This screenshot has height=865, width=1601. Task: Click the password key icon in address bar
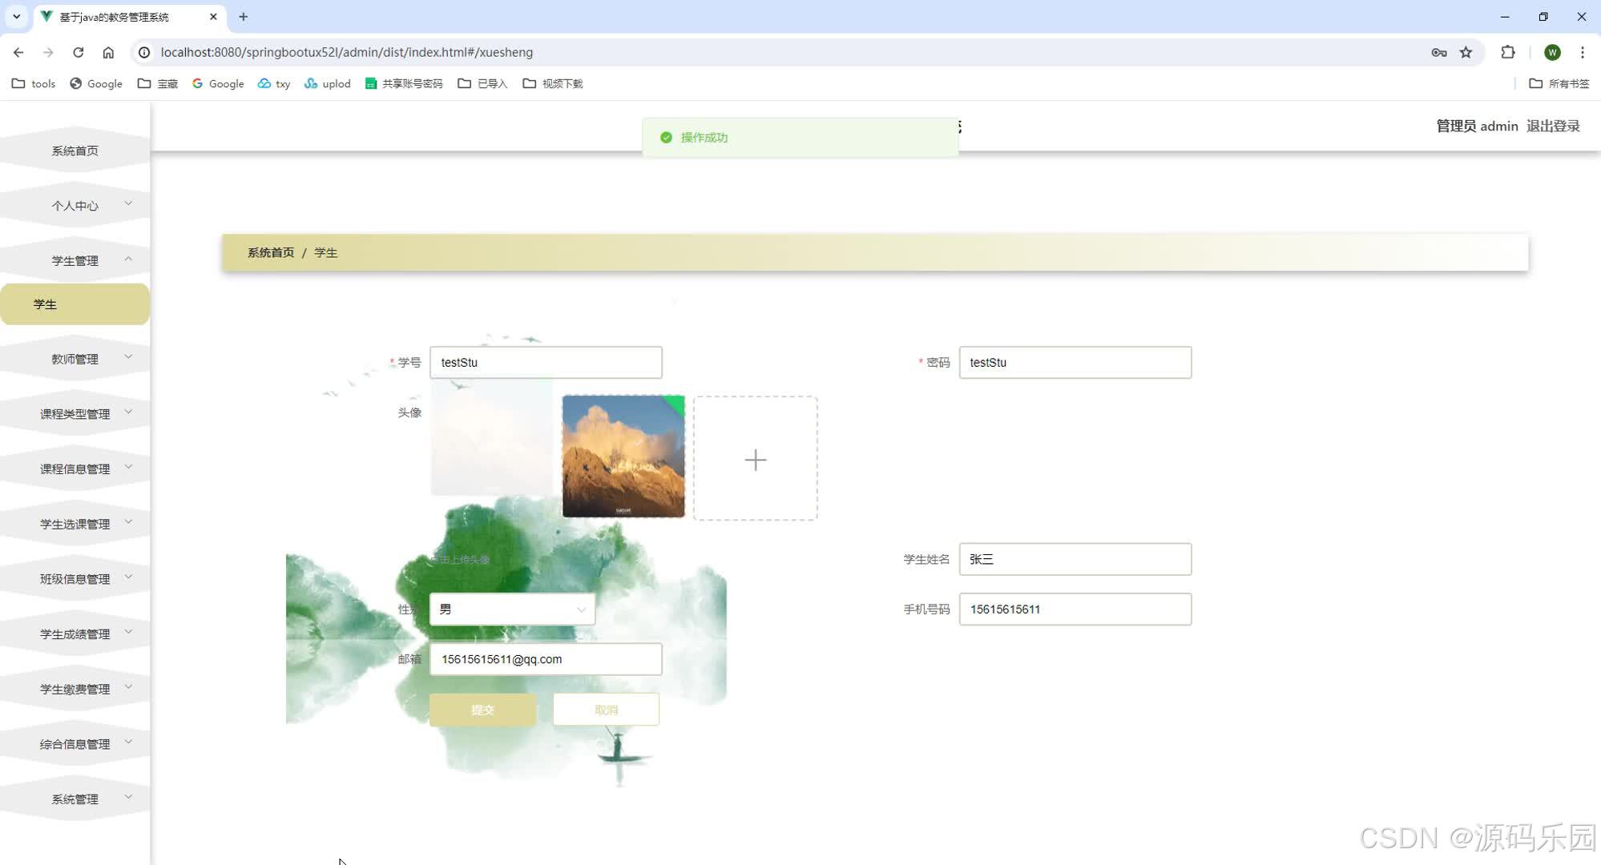pyautogui.click(x=1438, y=52)
